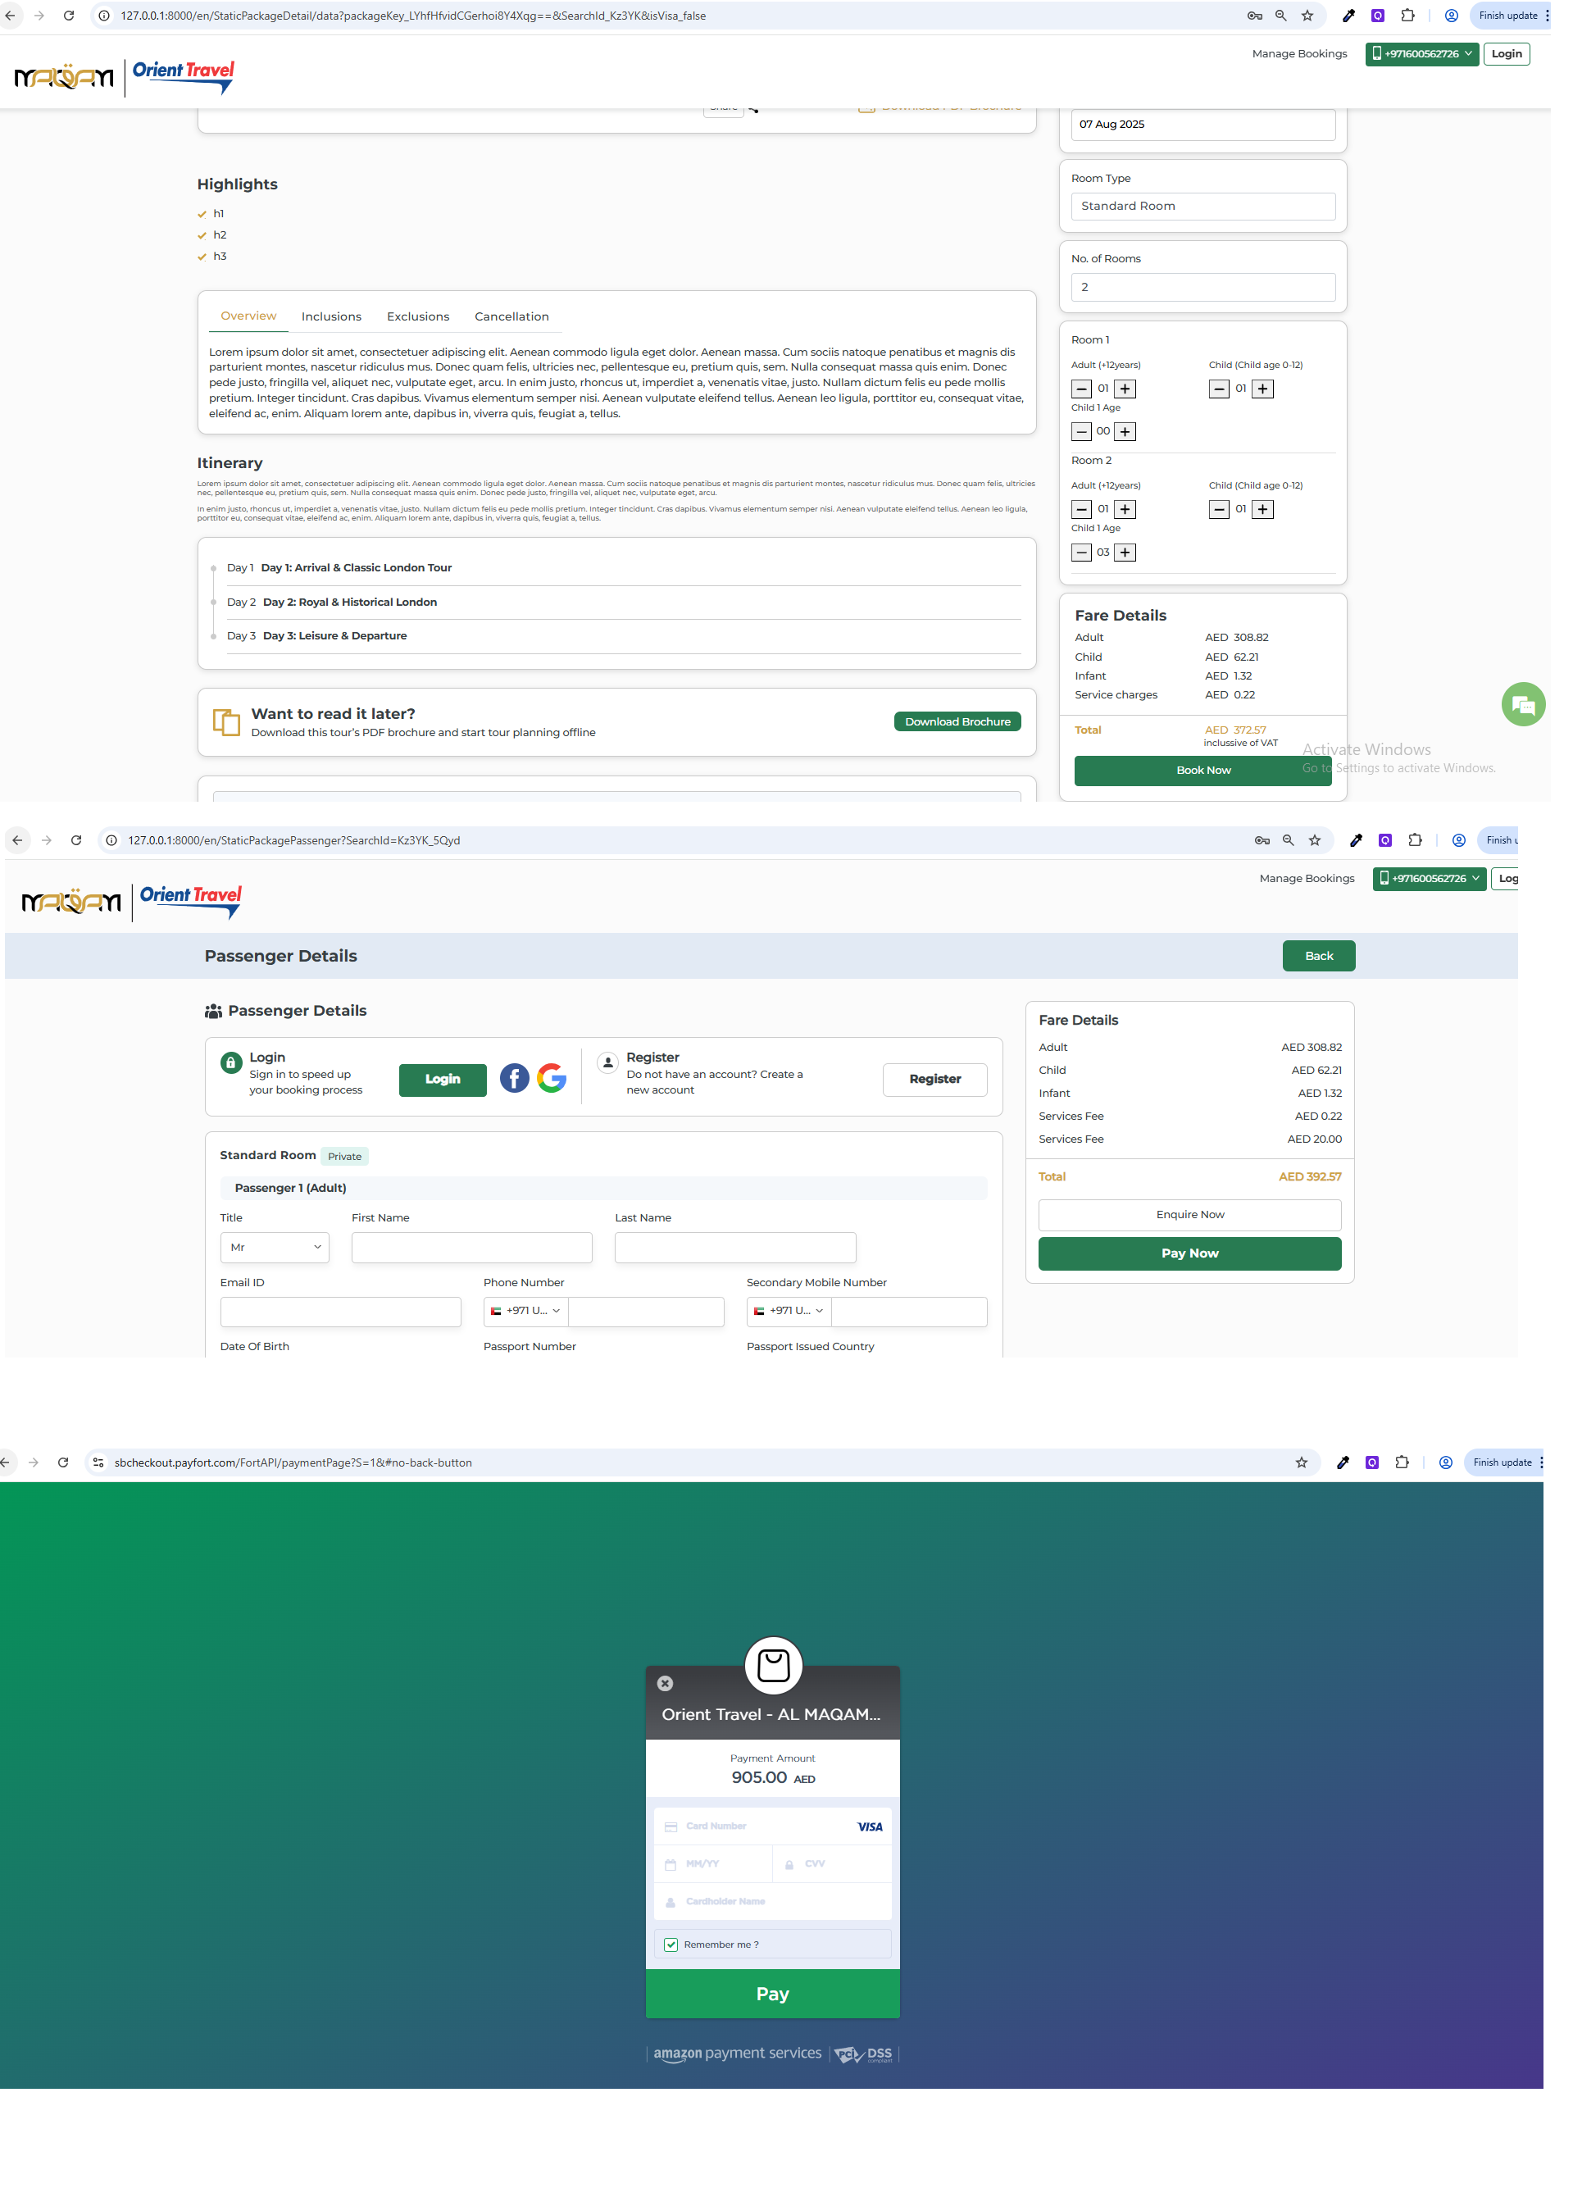This screenshot has height=2197, width=1573.
Task: Reload the Passenger Details page
Action: pos(78,853)
